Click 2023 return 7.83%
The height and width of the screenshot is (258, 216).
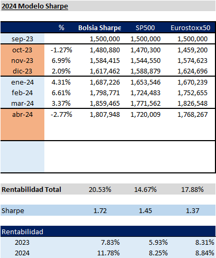click(110, 243)
